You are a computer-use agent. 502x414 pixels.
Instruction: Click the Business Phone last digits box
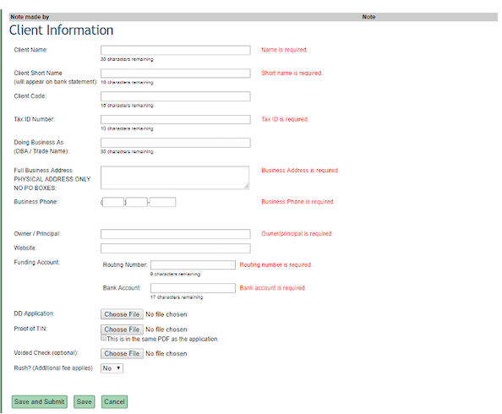point(162,202)
